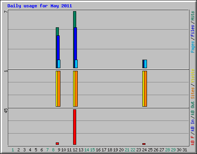
Task: Click the title "Daily usage for May 2011"
Action: coord(40,6)
